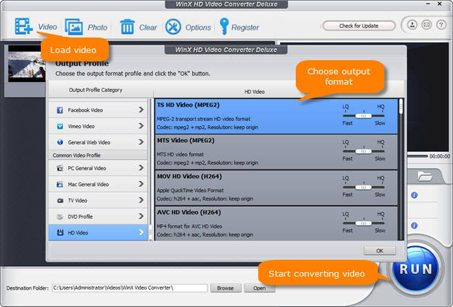Expand TV Video category chevron

click(x=141, y=200)
